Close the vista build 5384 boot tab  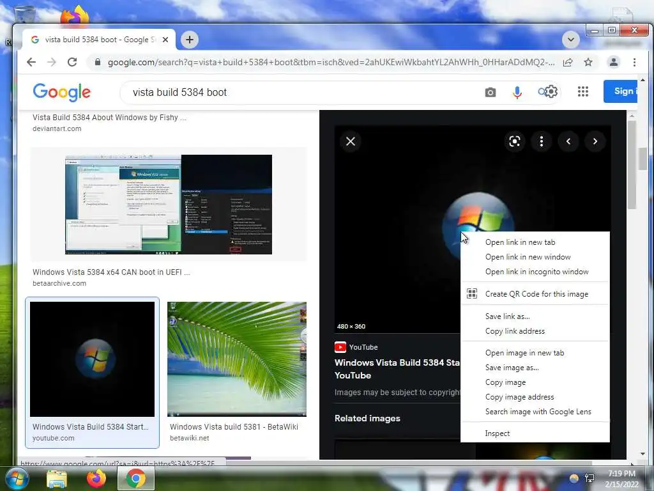click(x=165, y=40)
